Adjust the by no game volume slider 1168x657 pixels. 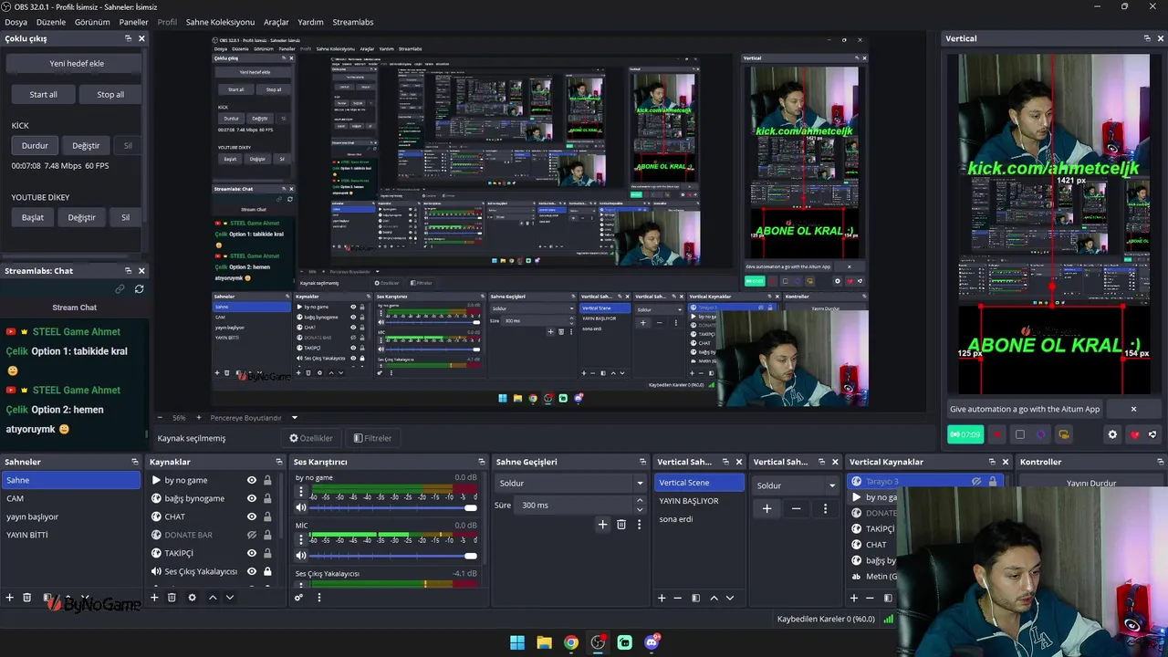click(395, 507)
